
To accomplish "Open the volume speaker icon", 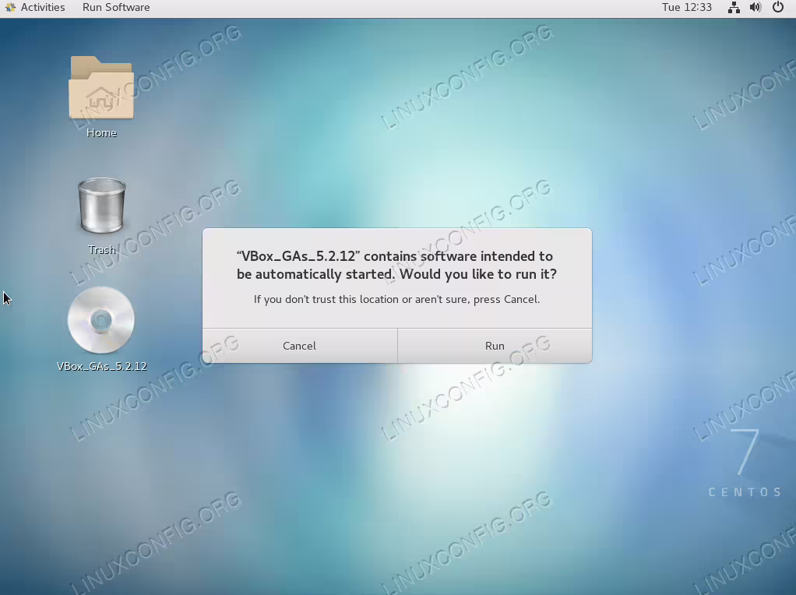I will [x=755, y=8].
